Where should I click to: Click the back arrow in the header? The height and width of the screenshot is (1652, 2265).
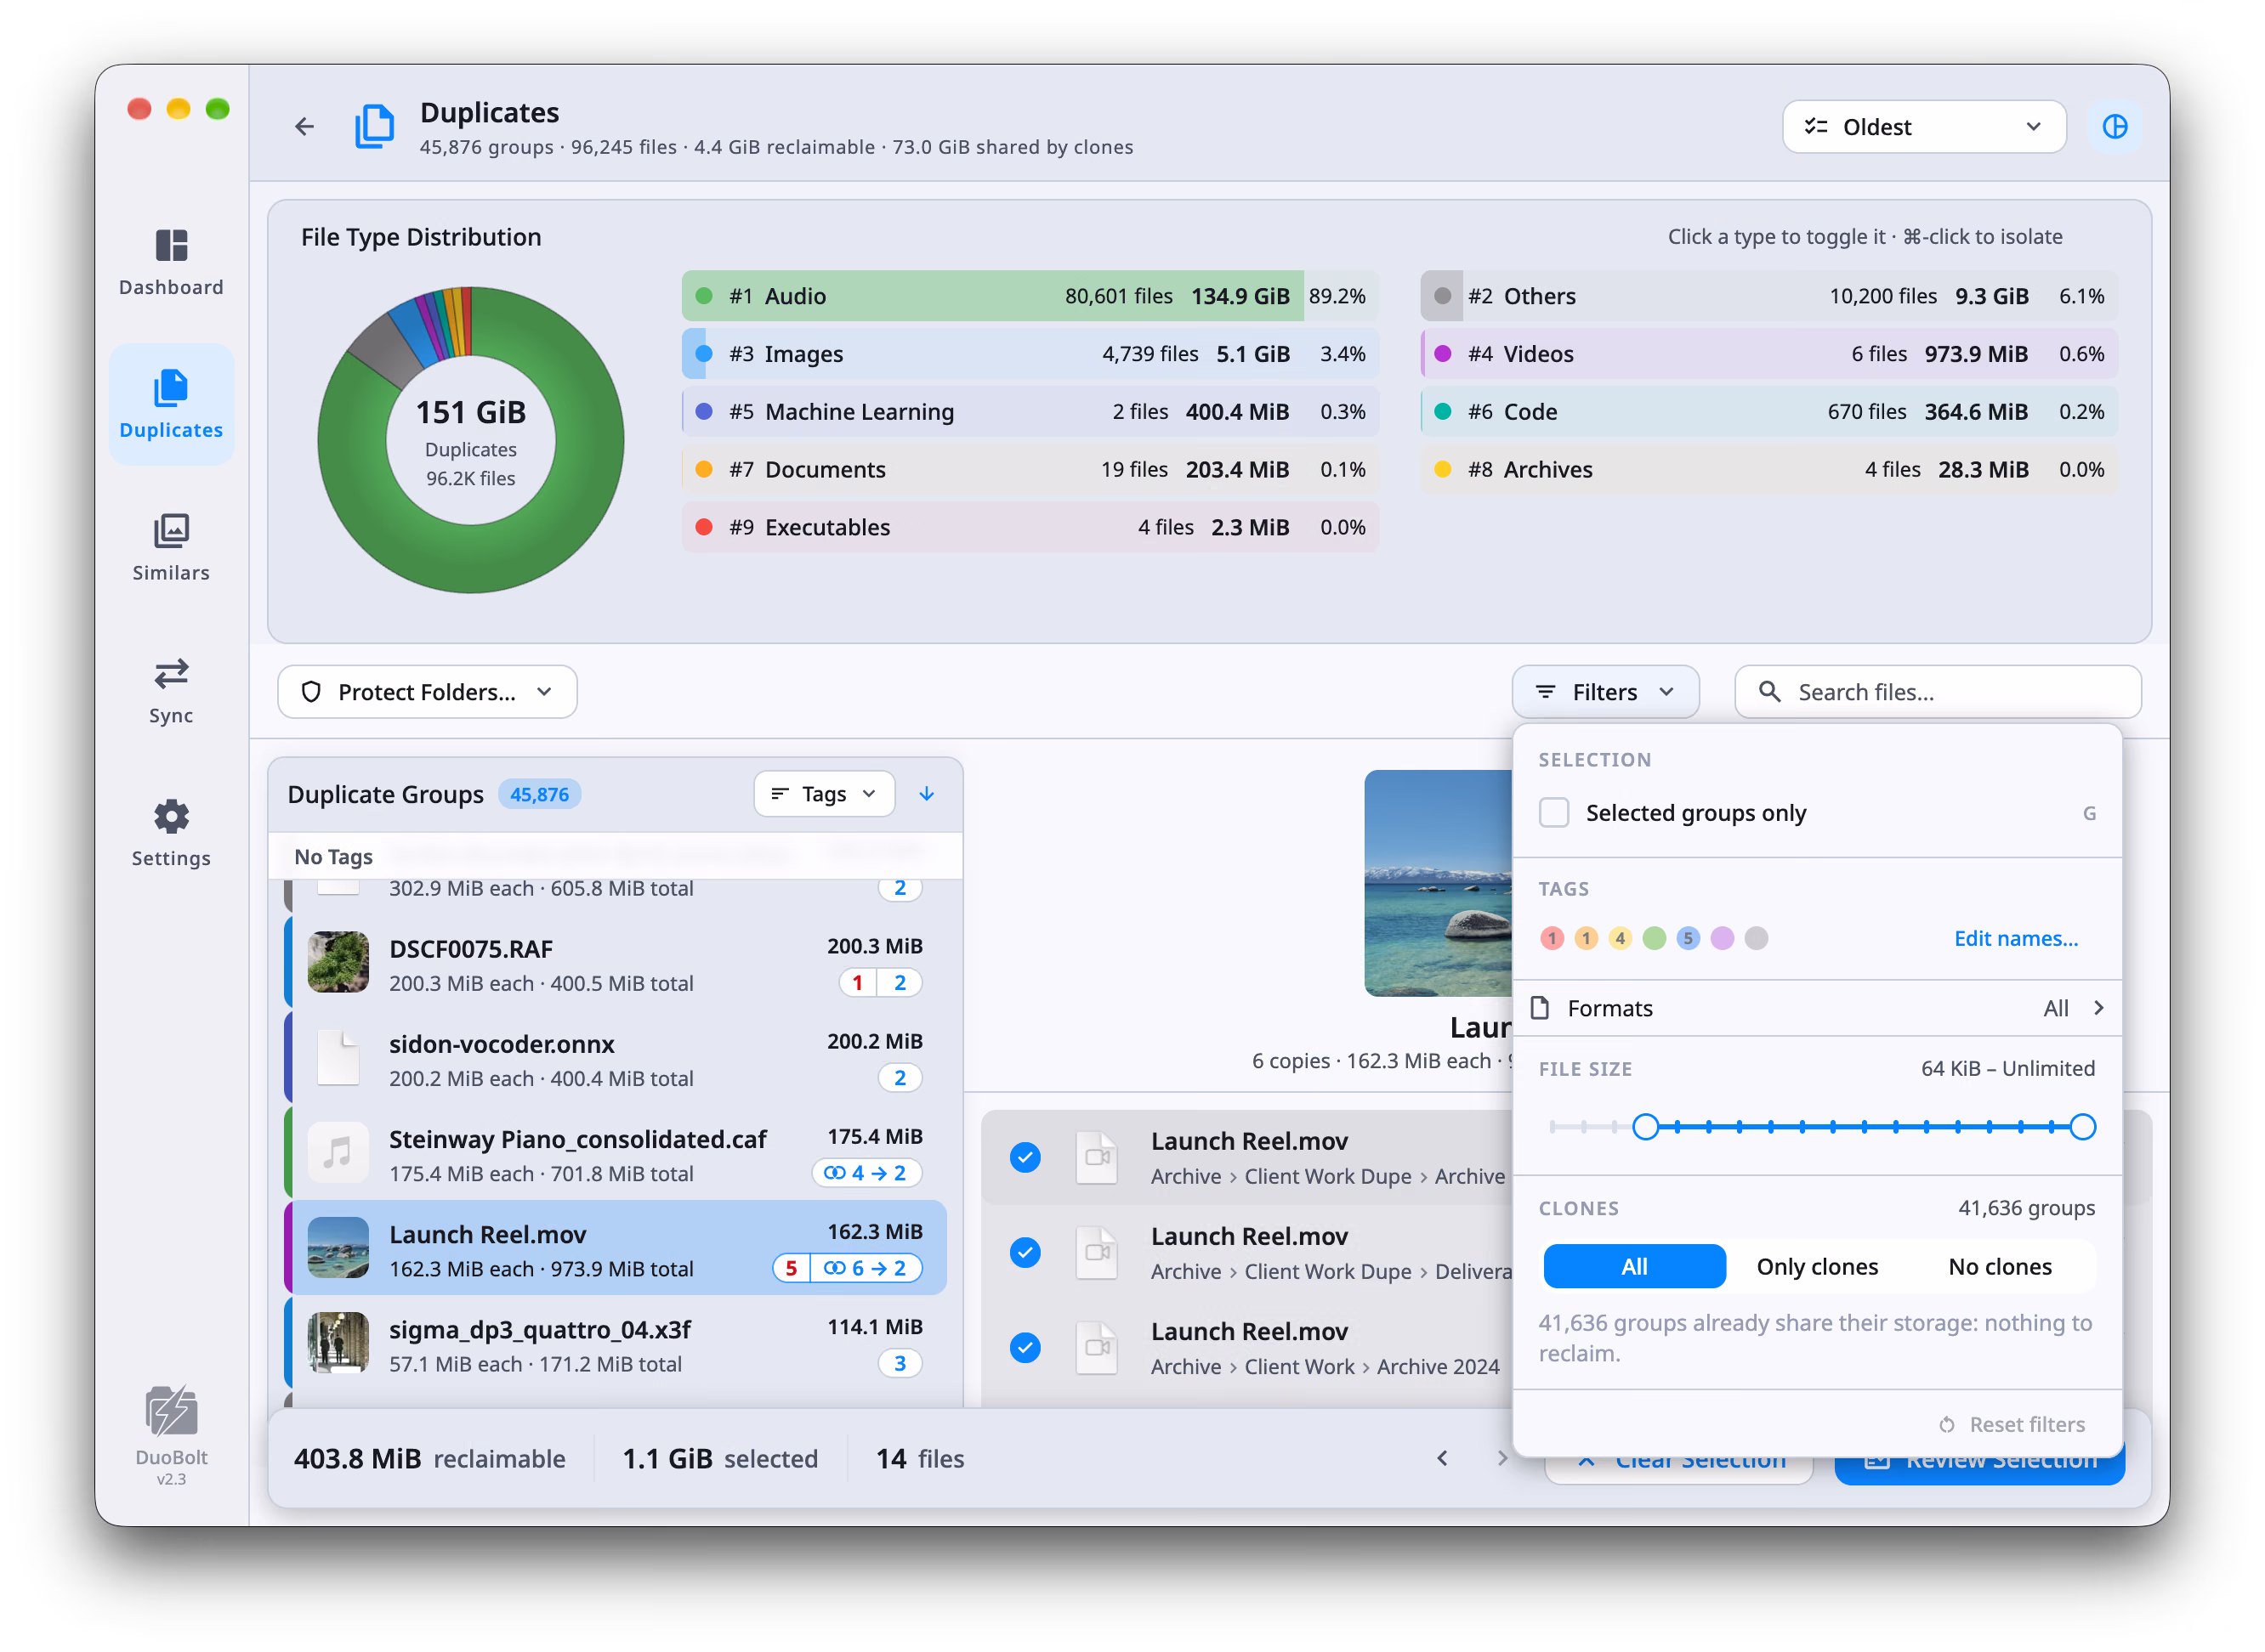click(304, 127)
